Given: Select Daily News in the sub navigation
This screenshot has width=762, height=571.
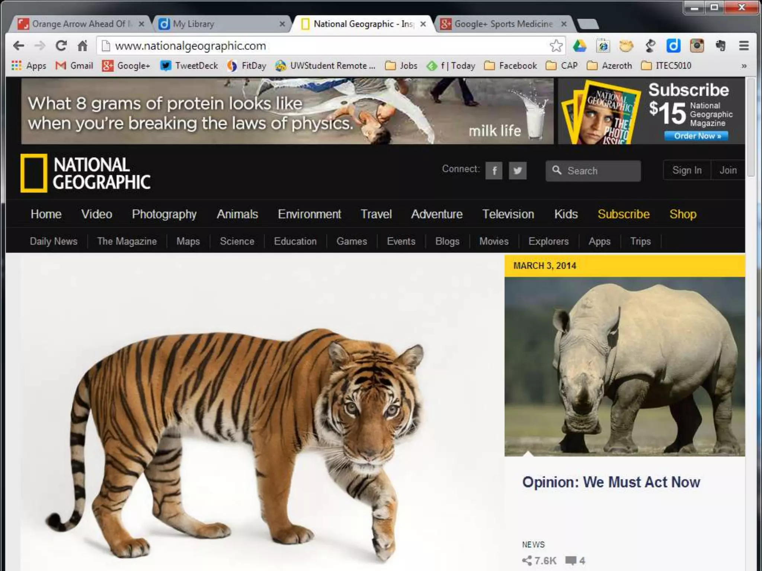Looking at the screenshot, I should [54, 241].
